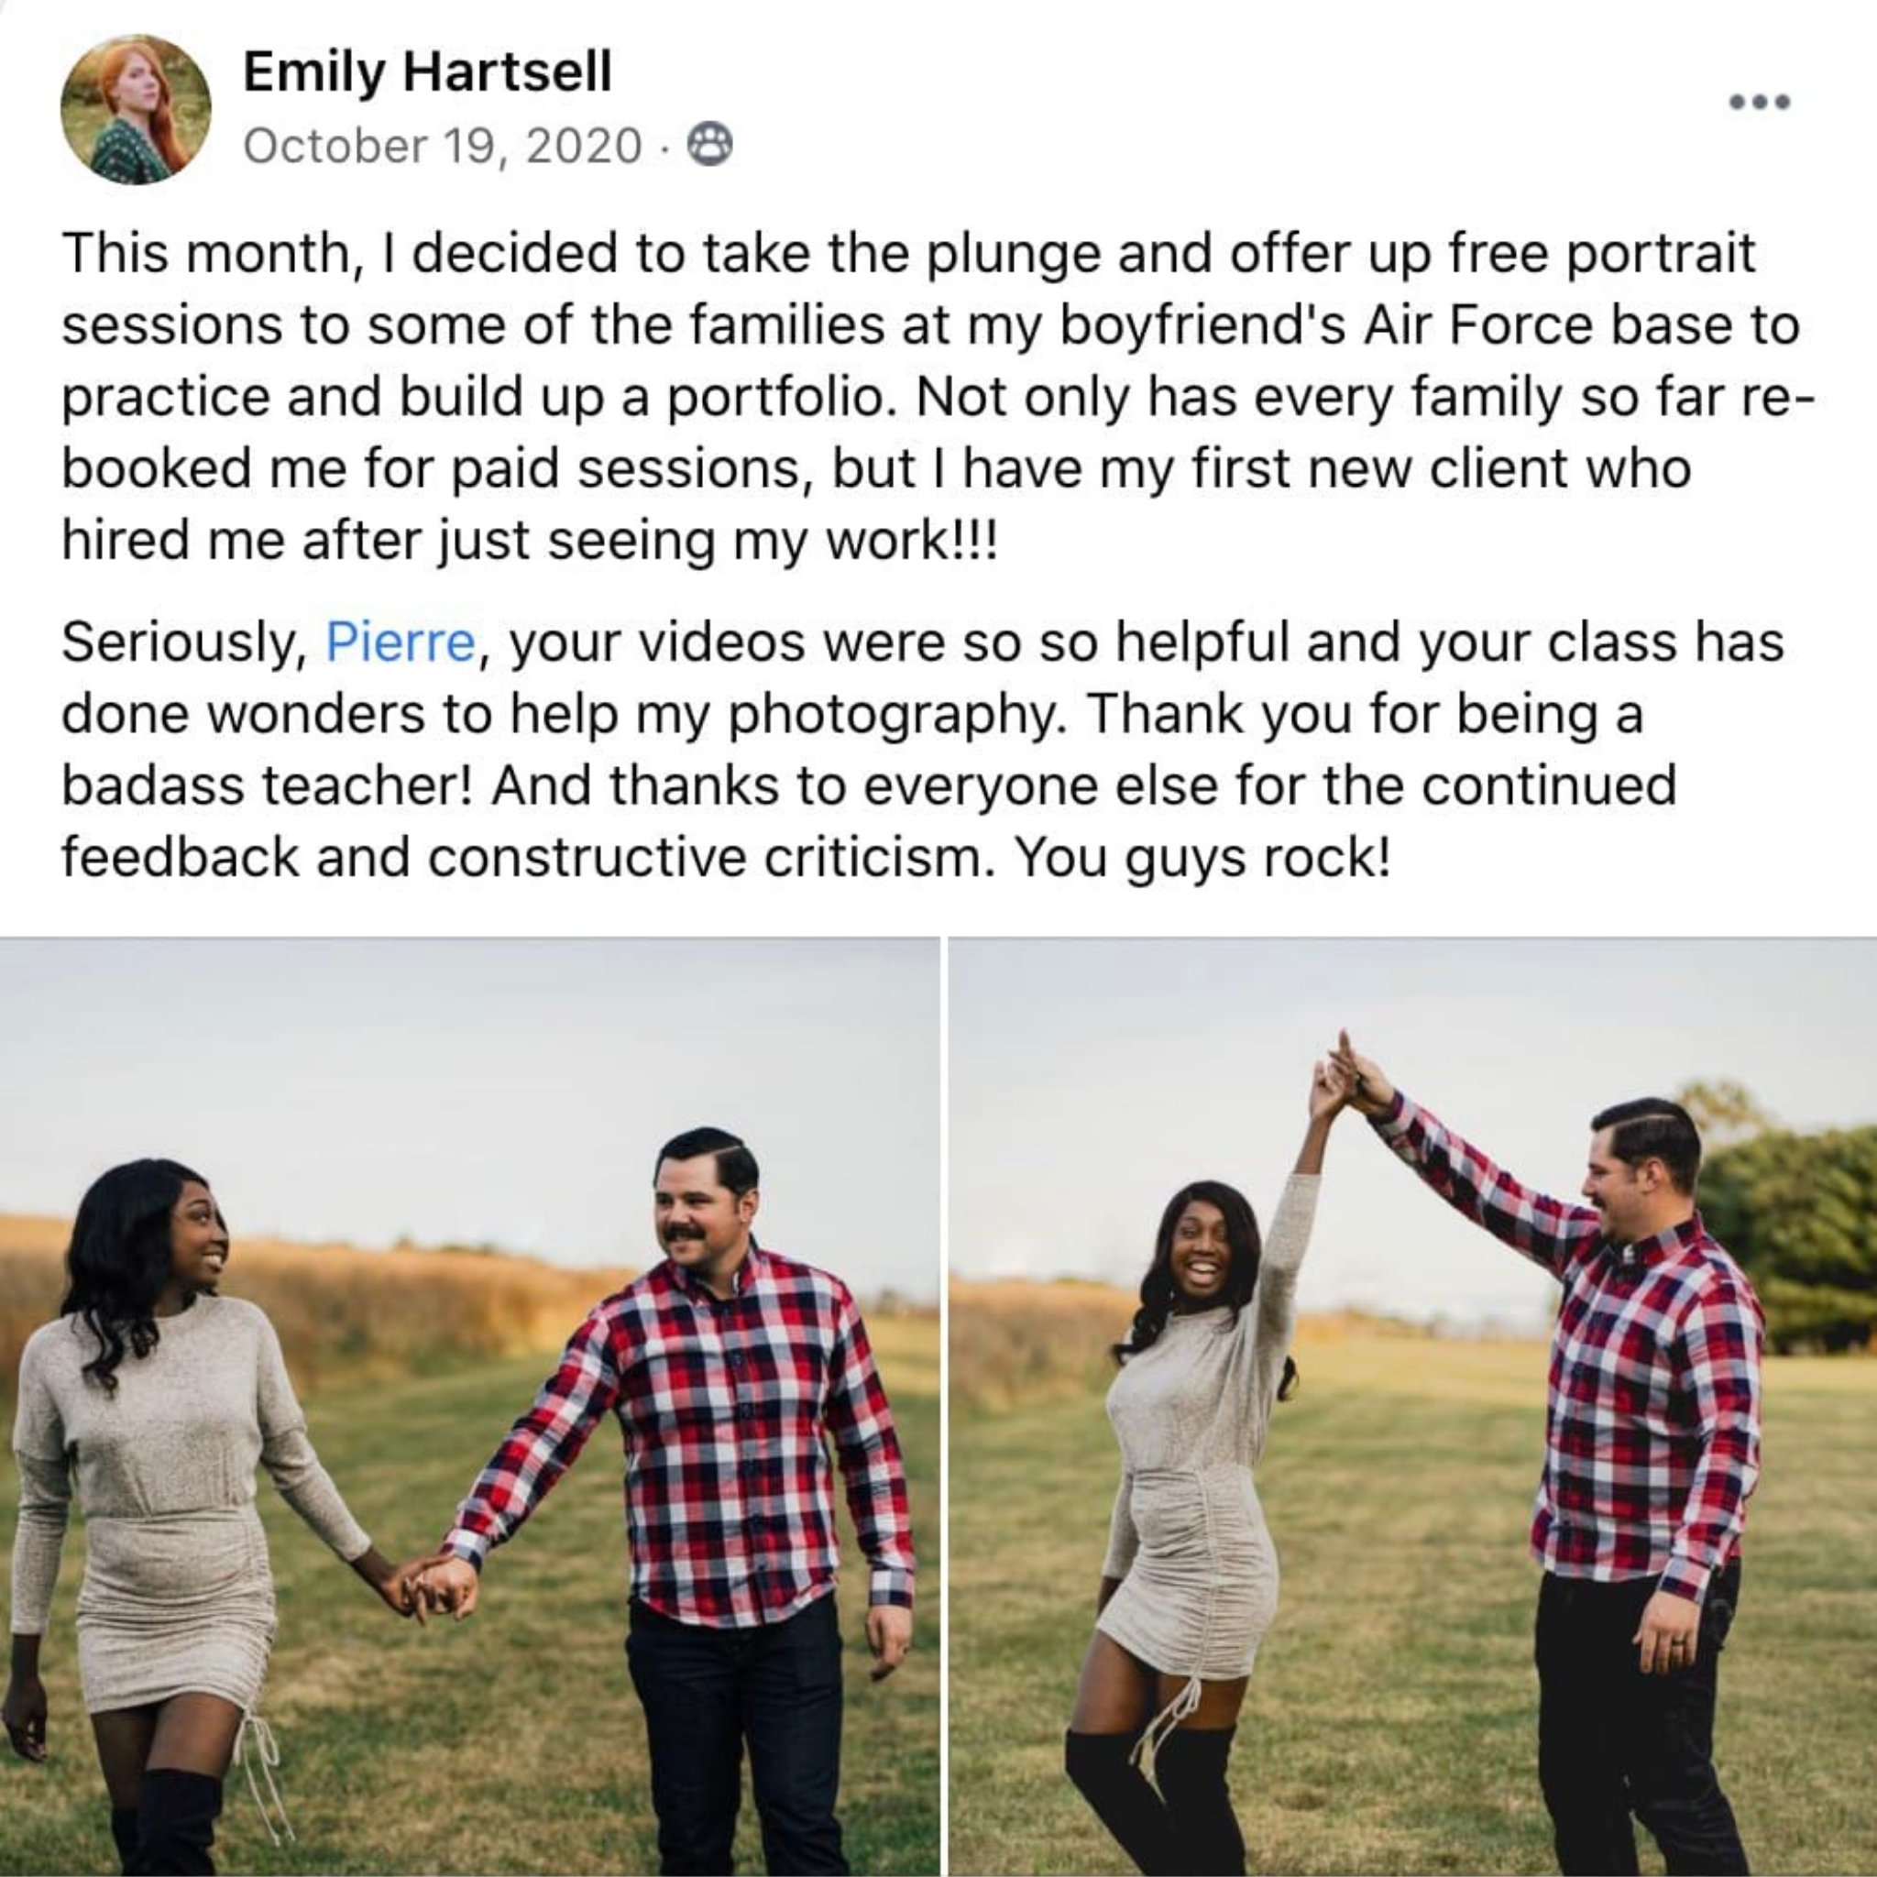The width and height of the screenshot is (1877, 1877).
Task: Click the Emily Hartsell author name
Action: [x=427, y=71]
